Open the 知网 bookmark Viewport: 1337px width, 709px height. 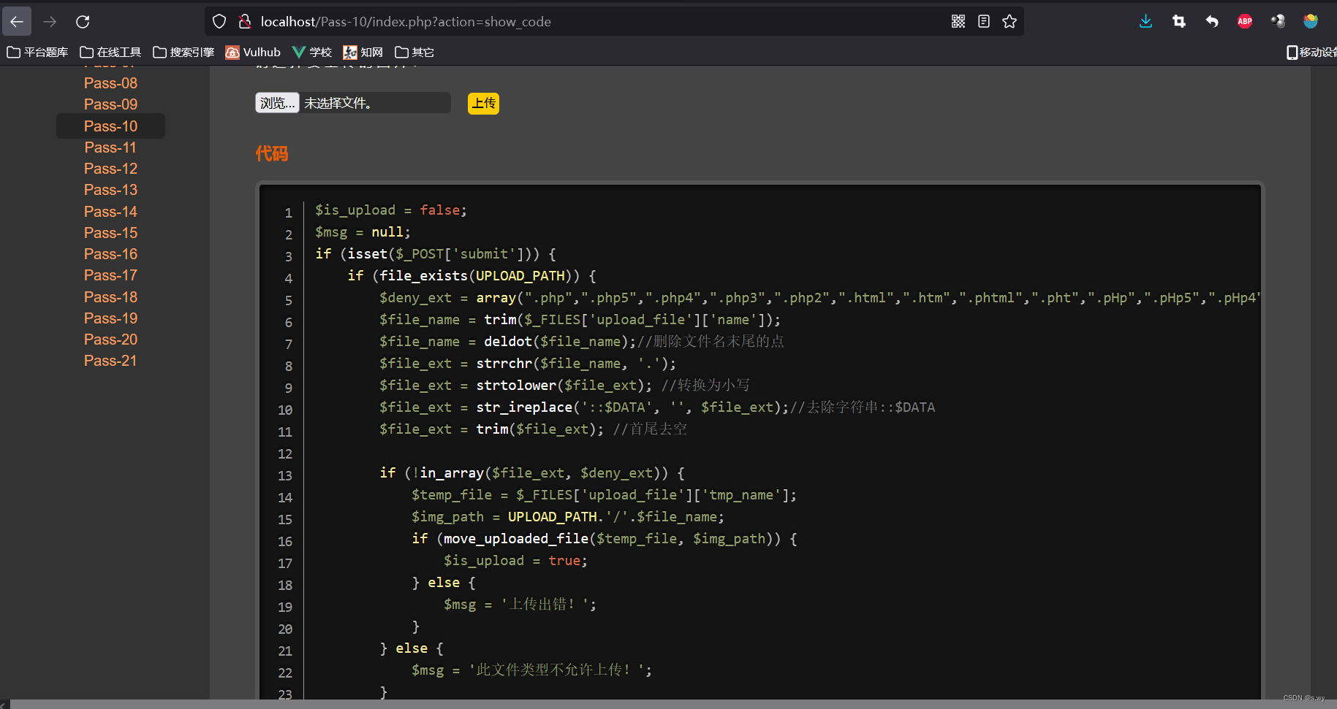click(363, 52)
